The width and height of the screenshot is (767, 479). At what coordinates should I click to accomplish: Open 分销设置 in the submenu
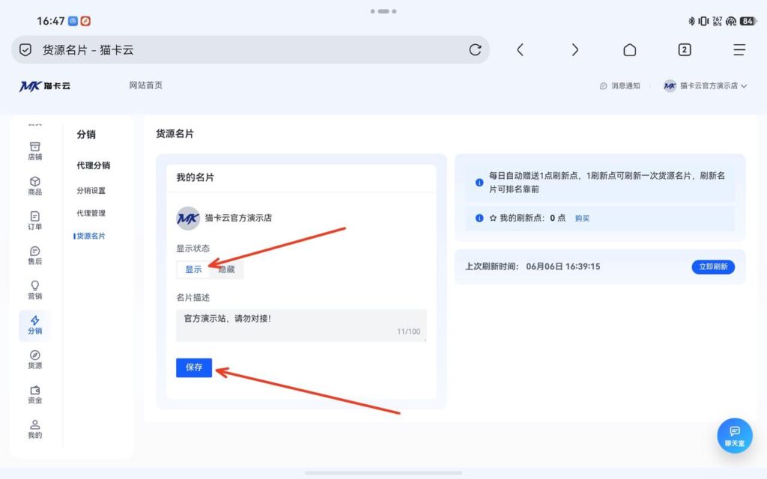91,191
